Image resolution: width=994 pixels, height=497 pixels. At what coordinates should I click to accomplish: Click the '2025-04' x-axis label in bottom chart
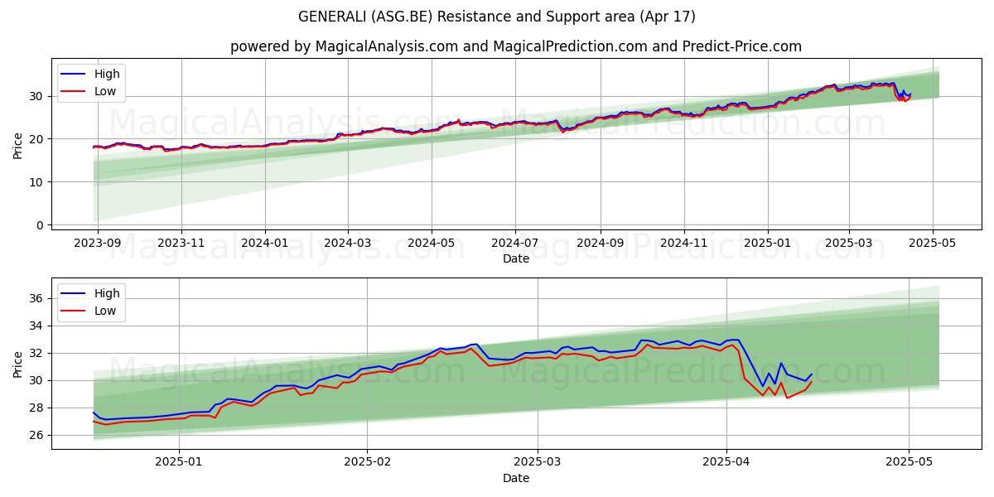(726, 463)
